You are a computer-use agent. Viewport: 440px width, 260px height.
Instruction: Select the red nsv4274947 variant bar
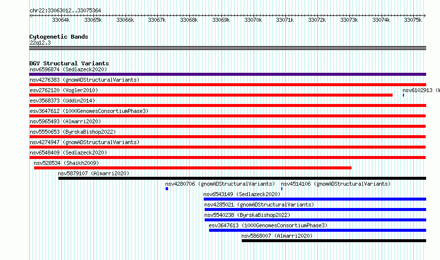coord(227,147)
